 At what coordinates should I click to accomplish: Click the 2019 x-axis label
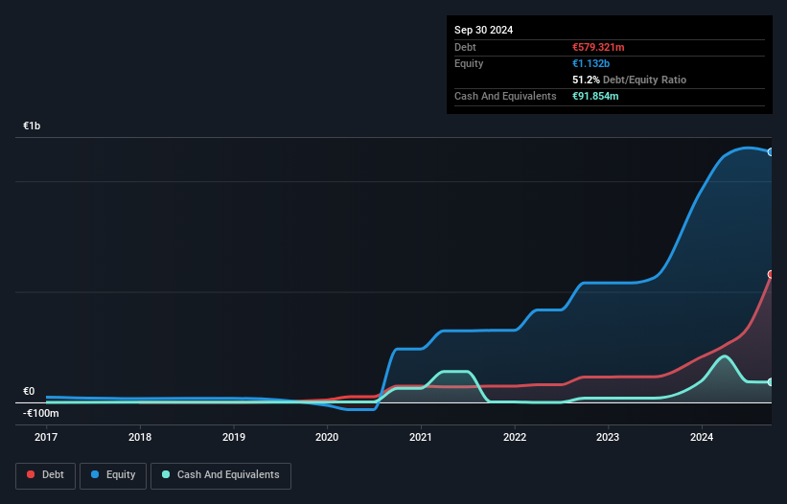(234, 437)
